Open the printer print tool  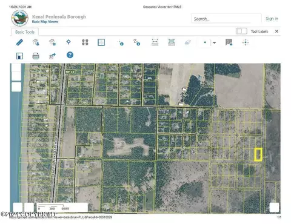click(36, 56)
